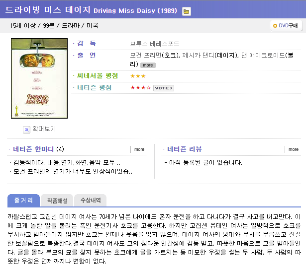The image size is (306, 270).
Task: Open comment about 모건 프리먼의 연기
Action: click(x=73, y=171)
